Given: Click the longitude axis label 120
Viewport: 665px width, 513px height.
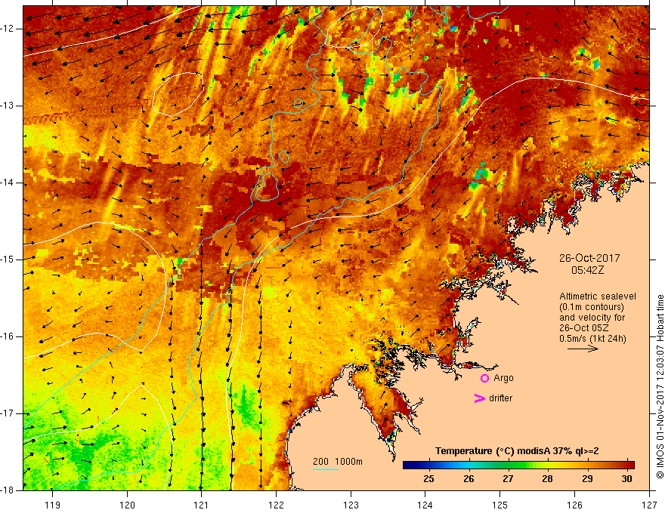Looking at the screenshot, I should 127,505.
